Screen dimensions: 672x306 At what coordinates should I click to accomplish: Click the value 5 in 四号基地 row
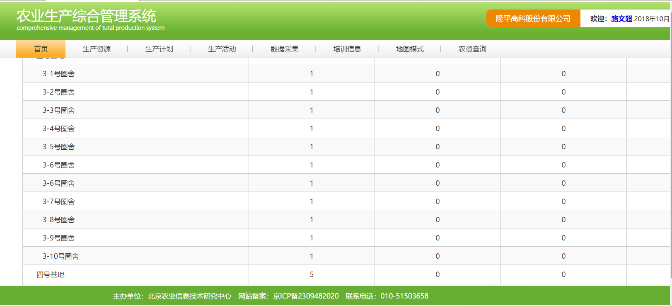point(312,274)
